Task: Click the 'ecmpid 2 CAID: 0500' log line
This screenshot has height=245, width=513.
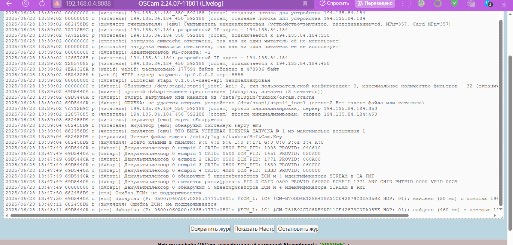Action: (x=163, y=159)
